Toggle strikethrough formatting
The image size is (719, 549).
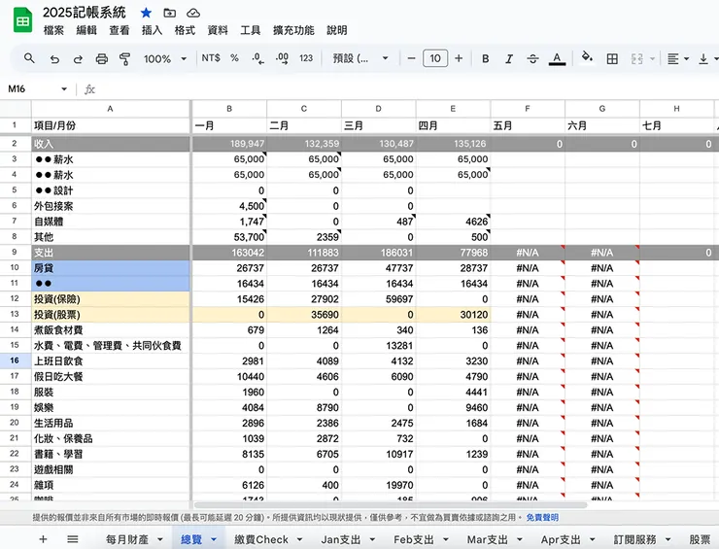pyautogui.click(x=532, y=58)
